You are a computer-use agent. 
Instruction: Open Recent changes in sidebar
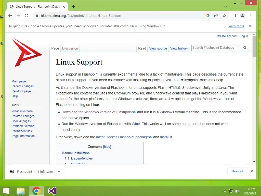[22, 86]
